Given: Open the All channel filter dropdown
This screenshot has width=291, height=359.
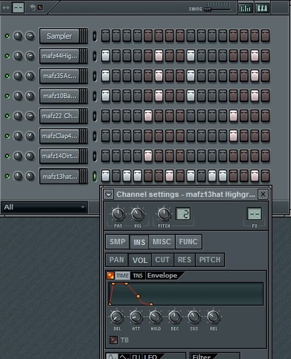Looking at the screenshot, I should point(45,208).
